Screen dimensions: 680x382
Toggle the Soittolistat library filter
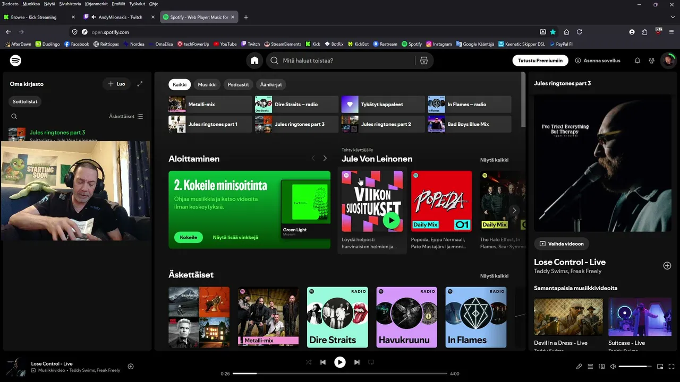[25, 101]
